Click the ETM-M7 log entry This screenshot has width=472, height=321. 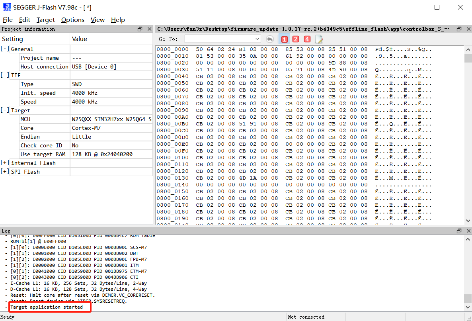click(78, 271)
